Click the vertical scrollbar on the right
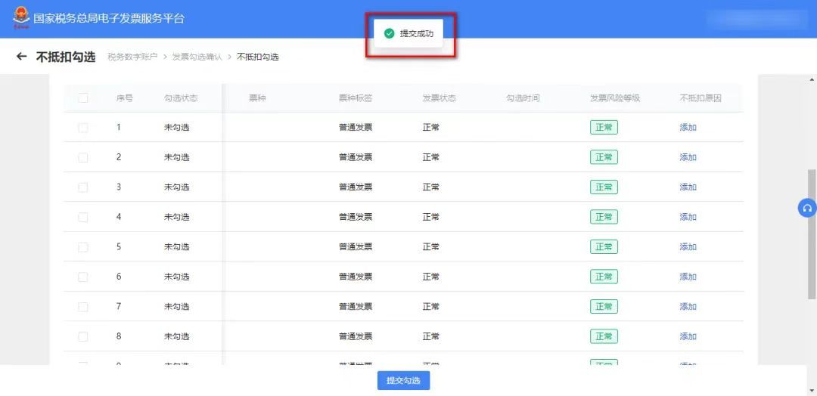Screen dimensions: 817x396 812,227
